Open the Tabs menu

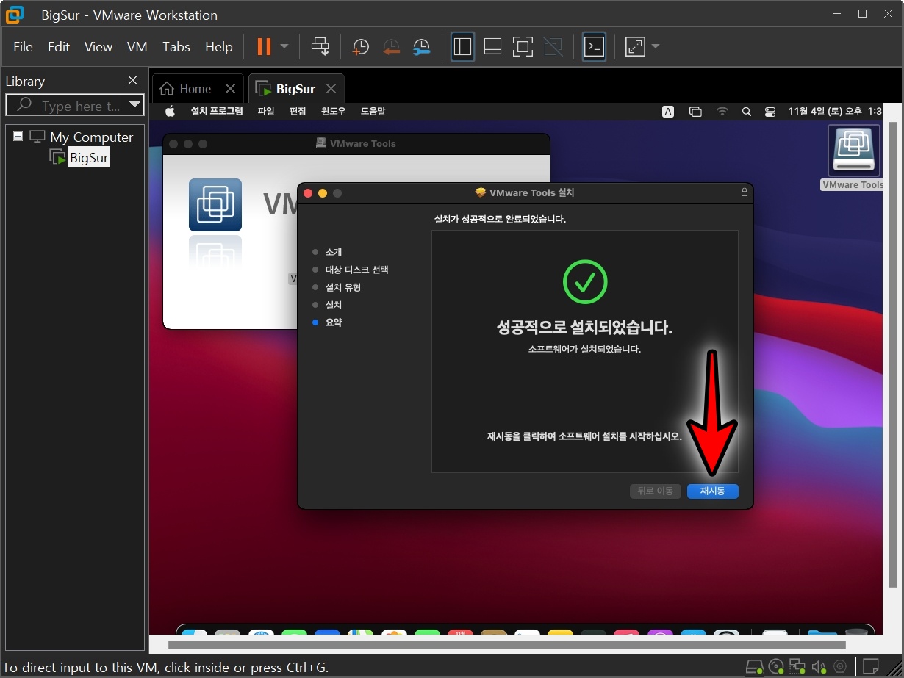tap(176, 47)
